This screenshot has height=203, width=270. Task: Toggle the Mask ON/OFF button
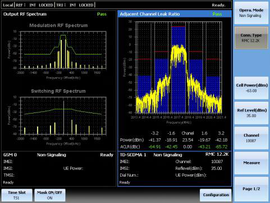point(50,195)
